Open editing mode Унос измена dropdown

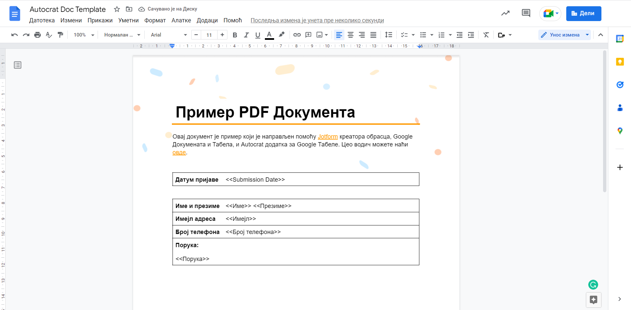click(x=565, y=35)
